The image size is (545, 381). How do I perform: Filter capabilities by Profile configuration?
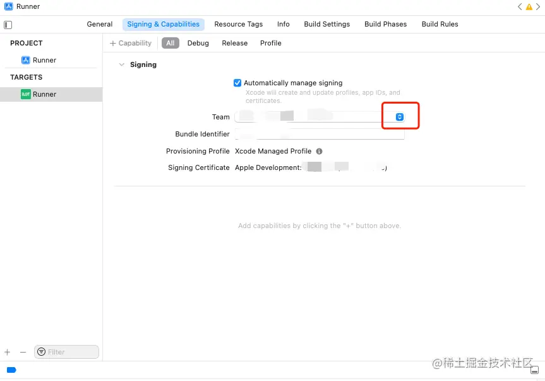(271, 43)
